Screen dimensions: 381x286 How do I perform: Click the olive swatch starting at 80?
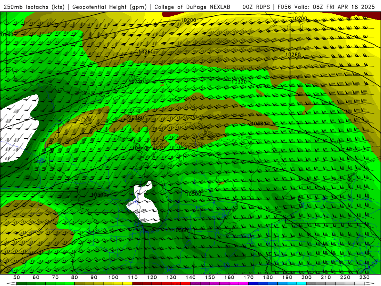tap(80, 284)
